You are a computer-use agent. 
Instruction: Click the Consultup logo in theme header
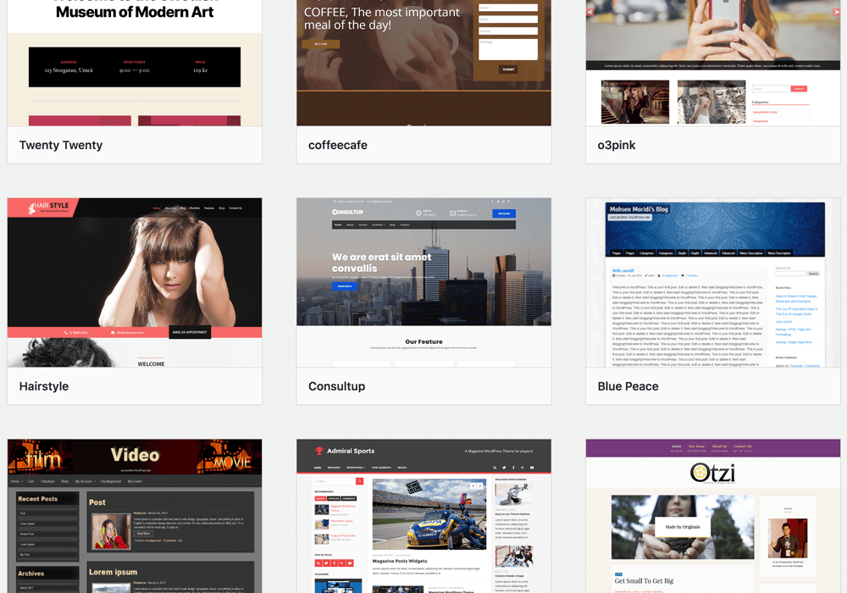tap(347, 213)
